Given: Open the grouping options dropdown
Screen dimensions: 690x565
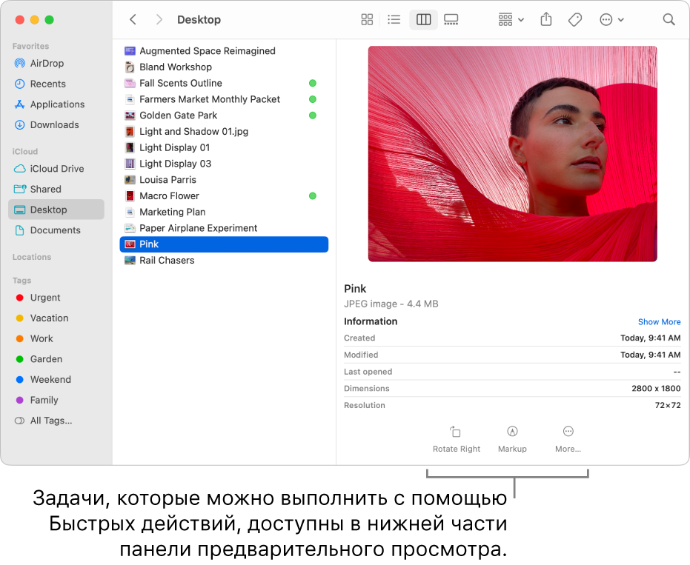Looking at the screenshot, I should pyautogui.click(x=509, y=19).
